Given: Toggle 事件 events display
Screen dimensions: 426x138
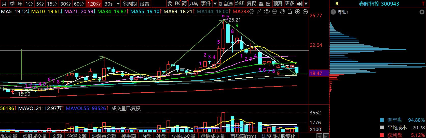Looking at the screenshot, I should [206, 4].
